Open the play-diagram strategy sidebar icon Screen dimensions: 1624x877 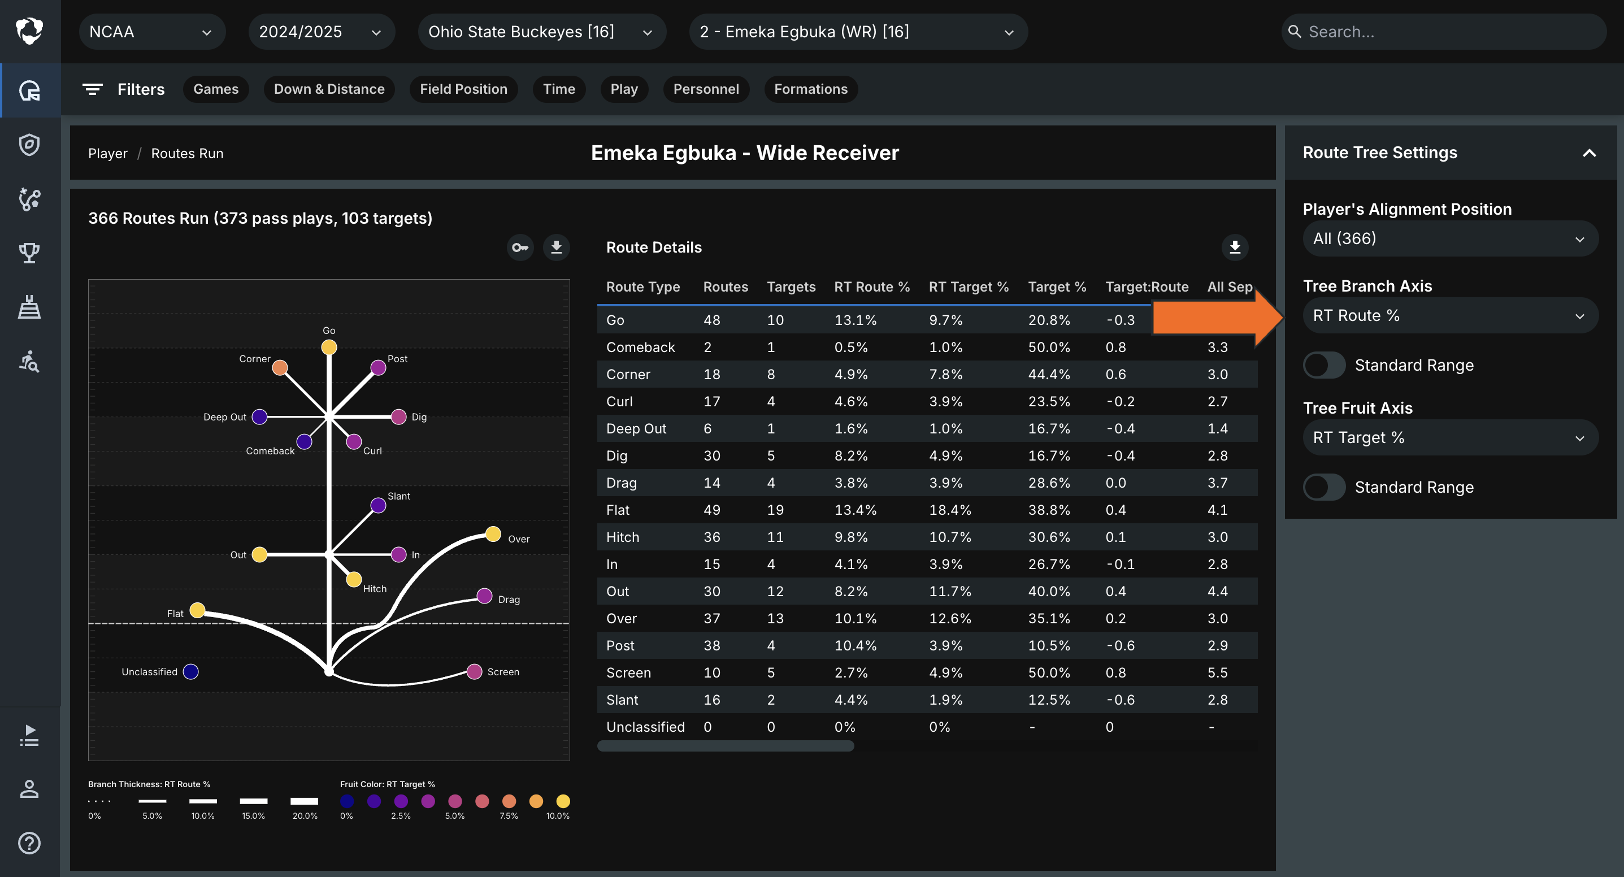pyautogui.click(x=29, y=199)
